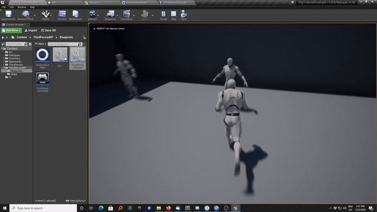Screen dimensions: 377x212
Task: Select the ThirdPerson folder in tree
Action: tap(16, 65)
